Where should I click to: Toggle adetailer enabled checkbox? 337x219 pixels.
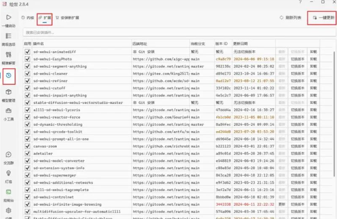click(27, 153)
